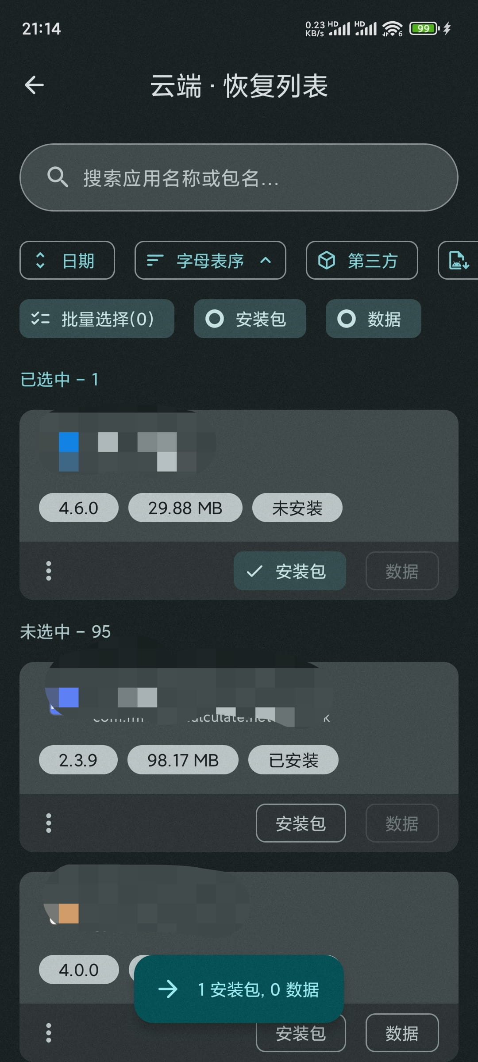The image size is (478, 1062).
Task: Tap the 1 安装包, 0 数据 floating action bar
Action: (x=239, y=991)
